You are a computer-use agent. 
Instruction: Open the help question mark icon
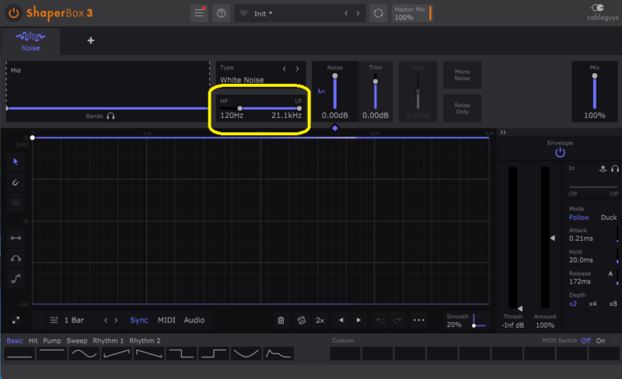tap(221, 13)
